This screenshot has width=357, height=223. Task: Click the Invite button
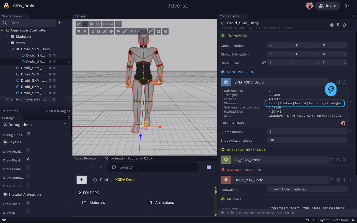[327, 6]
